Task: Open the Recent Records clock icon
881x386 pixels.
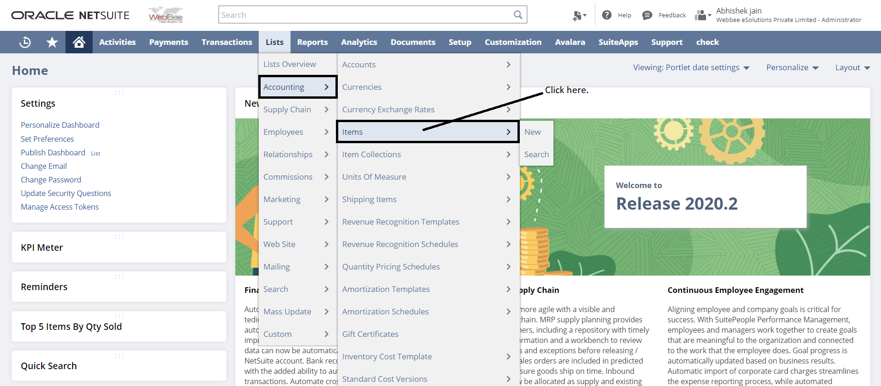Action: point(25,42)
